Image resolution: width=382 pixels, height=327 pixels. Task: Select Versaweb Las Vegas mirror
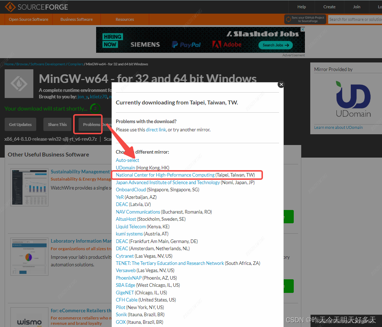click(126, 270)
